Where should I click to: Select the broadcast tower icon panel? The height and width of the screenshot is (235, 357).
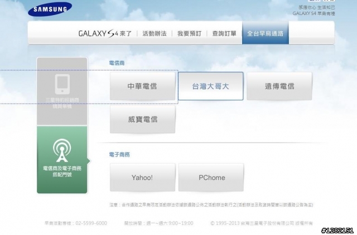(62, 160)
